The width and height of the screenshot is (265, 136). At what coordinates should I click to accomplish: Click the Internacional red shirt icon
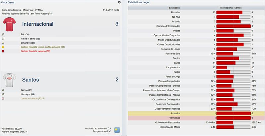9,24
